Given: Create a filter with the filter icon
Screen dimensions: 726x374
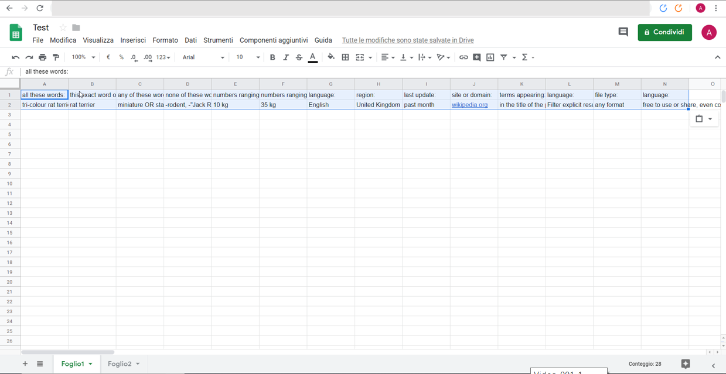Looking at the screenshot, I should (504, 57).
